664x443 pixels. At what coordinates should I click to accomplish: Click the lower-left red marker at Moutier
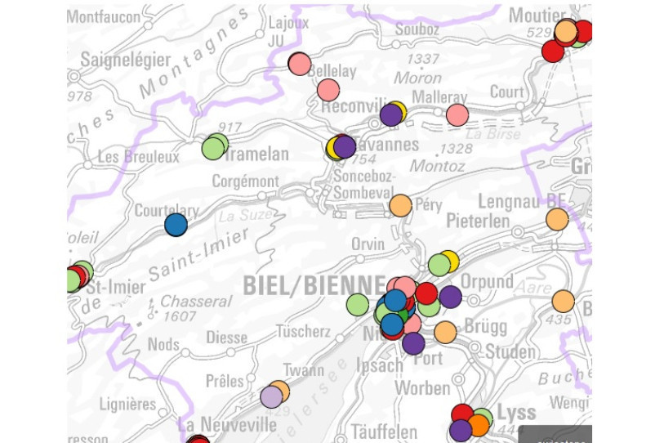[553, 51]
